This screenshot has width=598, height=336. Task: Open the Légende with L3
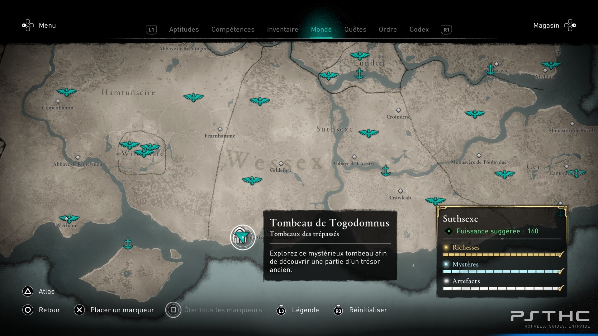(281, 310)
